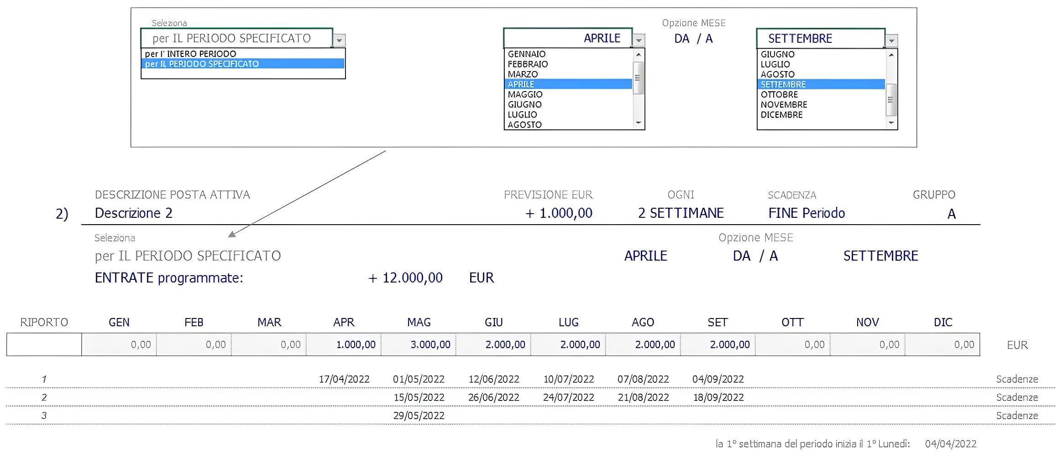Choose NOVEMBRE in end month list
Screen dimensions: 1058x452
pyautogui.click(x=821, y=104)
